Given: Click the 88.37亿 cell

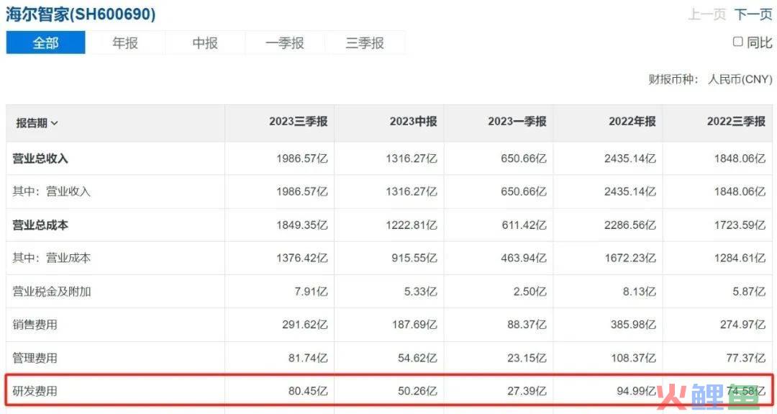Looking at the screenshot, I should coord(527,325).
